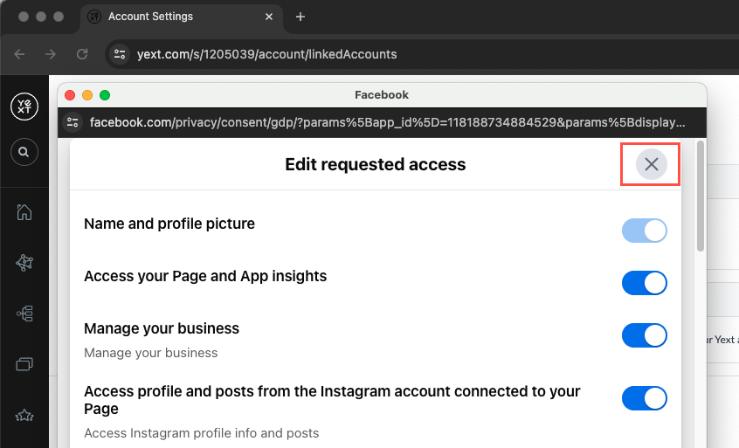Click the hierarchy tree sidebar icon
The image size is (739, 448).
[x=24, y=313]
